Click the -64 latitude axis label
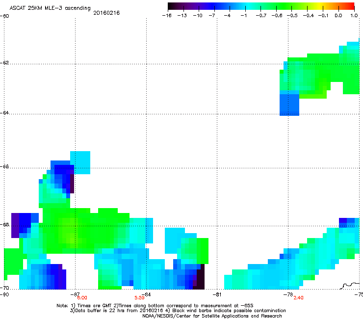The image size is (363, 319). [x=4, y=113]
